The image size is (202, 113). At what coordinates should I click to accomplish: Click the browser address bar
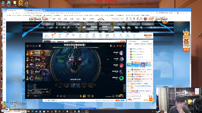tap(84, 13)
